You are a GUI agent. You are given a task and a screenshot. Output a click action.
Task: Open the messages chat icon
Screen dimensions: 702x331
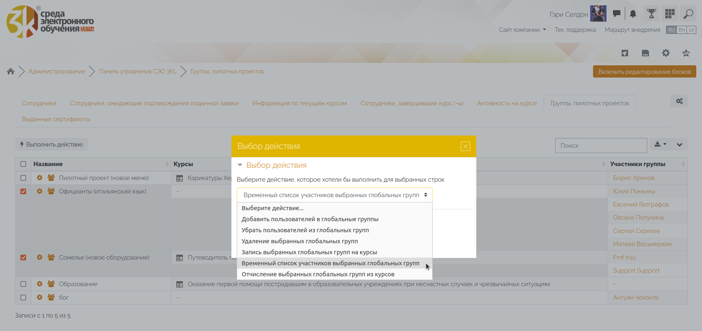(x=617, y=14)
